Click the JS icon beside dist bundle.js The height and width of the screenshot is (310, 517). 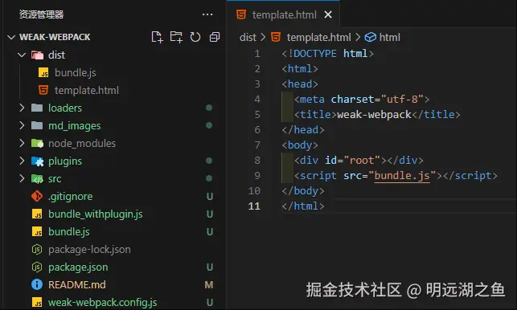point(43,72)
